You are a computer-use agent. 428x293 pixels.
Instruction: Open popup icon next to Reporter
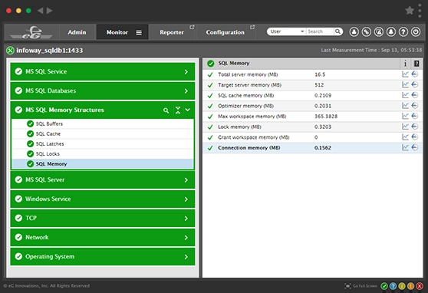coord(192,27)
